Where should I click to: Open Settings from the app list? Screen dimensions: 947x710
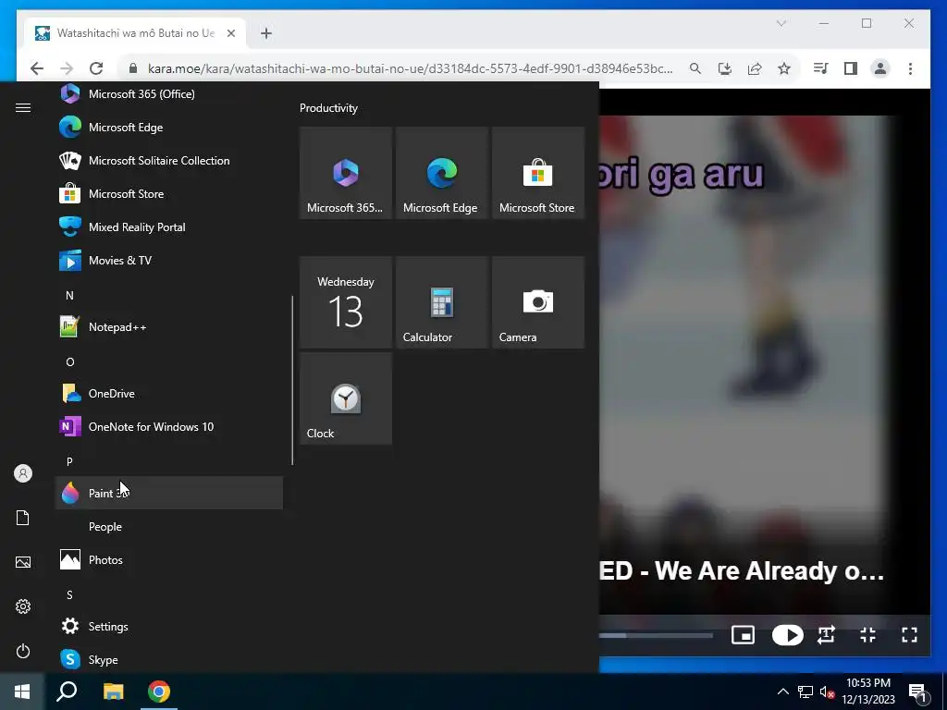tap(169, 627)
